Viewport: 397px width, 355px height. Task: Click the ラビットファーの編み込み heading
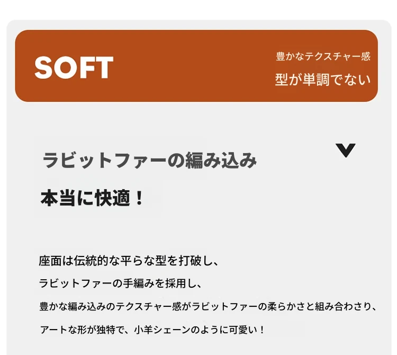click(x=150, y=160)
